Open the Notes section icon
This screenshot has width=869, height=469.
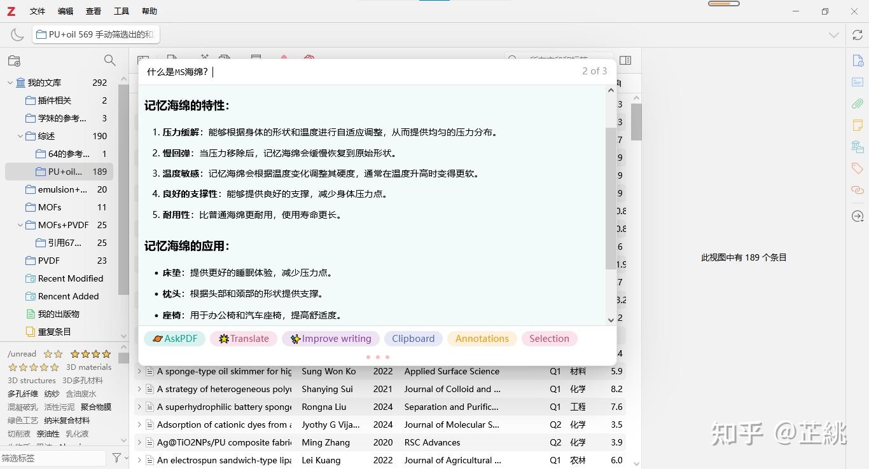[858, 125]
